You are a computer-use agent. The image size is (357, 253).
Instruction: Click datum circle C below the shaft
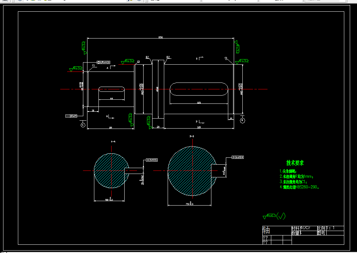(83, 125)
